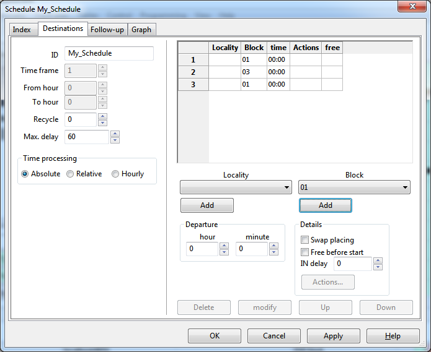This screenshot has width=431, height=352.
Task: Close the Schedule My_Schedule dialog
Action: pyautogui.click(x=412, y=7)
